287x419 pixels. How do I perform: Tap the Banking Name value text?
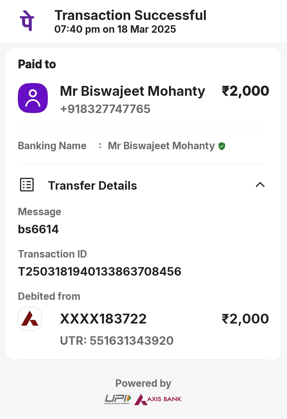[x=161, y=146]
